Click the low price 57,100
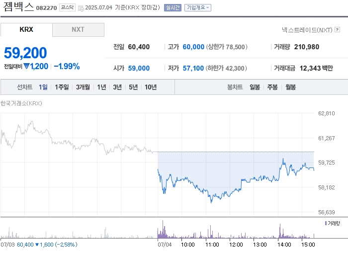The height and width of the screenshot is (256, 348). click(x=193, y=68)
